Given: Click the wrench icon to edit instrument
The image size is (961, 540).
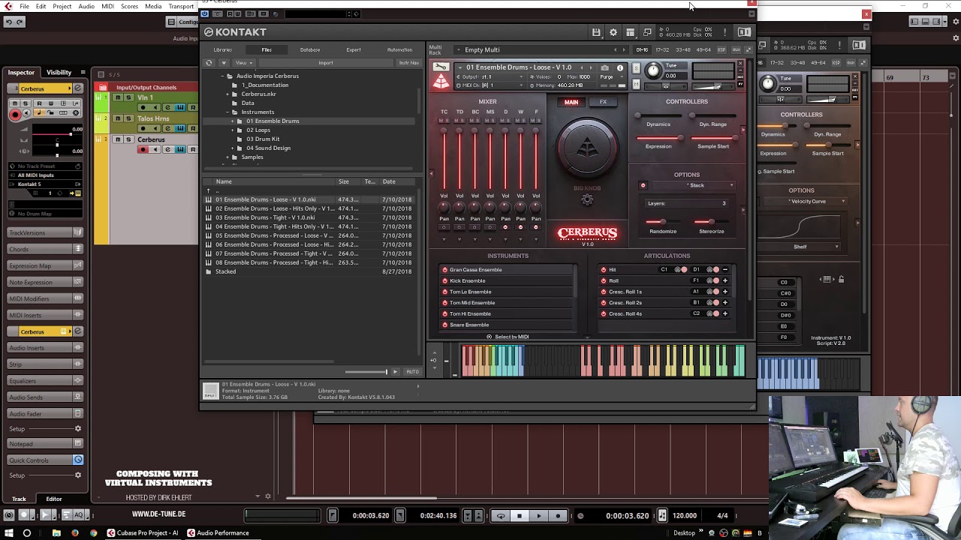Looking at the screenshot, I should 441,67.
